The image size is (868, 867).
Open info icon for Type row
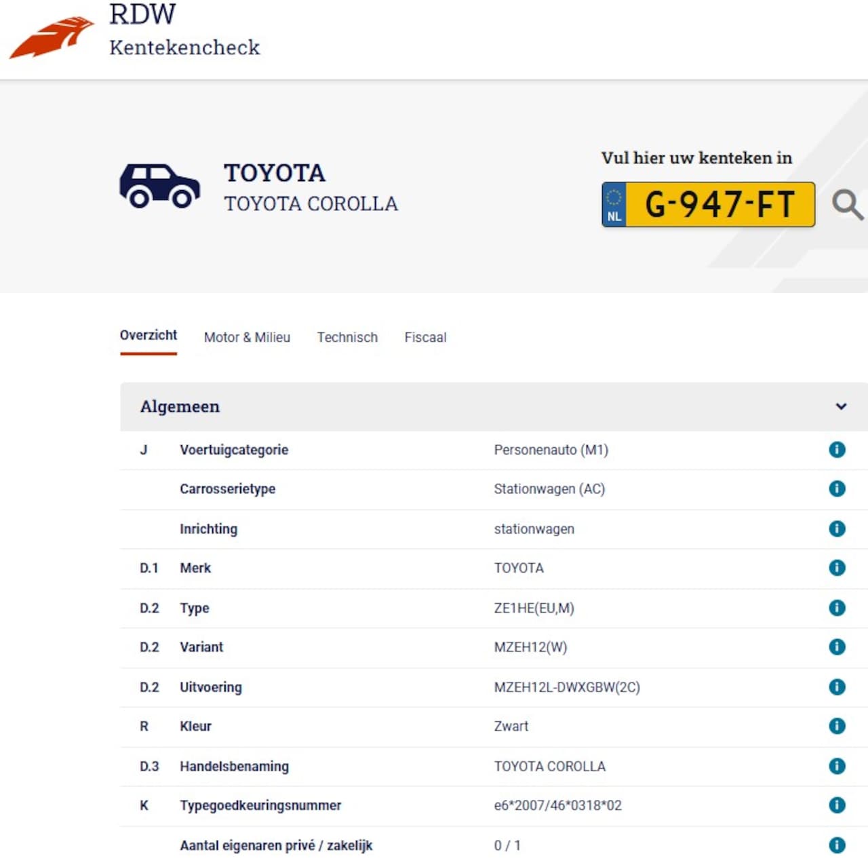(x=837, y=608)
